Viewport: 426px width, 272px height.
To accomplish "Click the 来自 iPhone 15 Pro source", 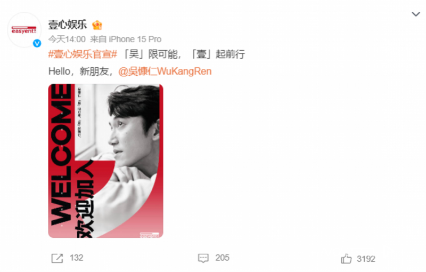I will (x=126, y=39).
